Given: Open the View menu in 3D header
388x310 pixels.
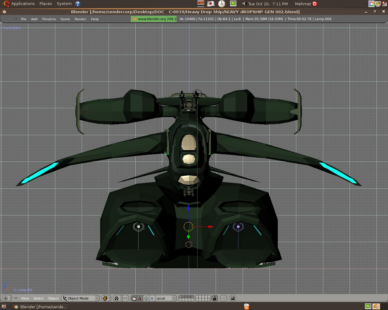Looking at the screenshot, I should (25, 298).
